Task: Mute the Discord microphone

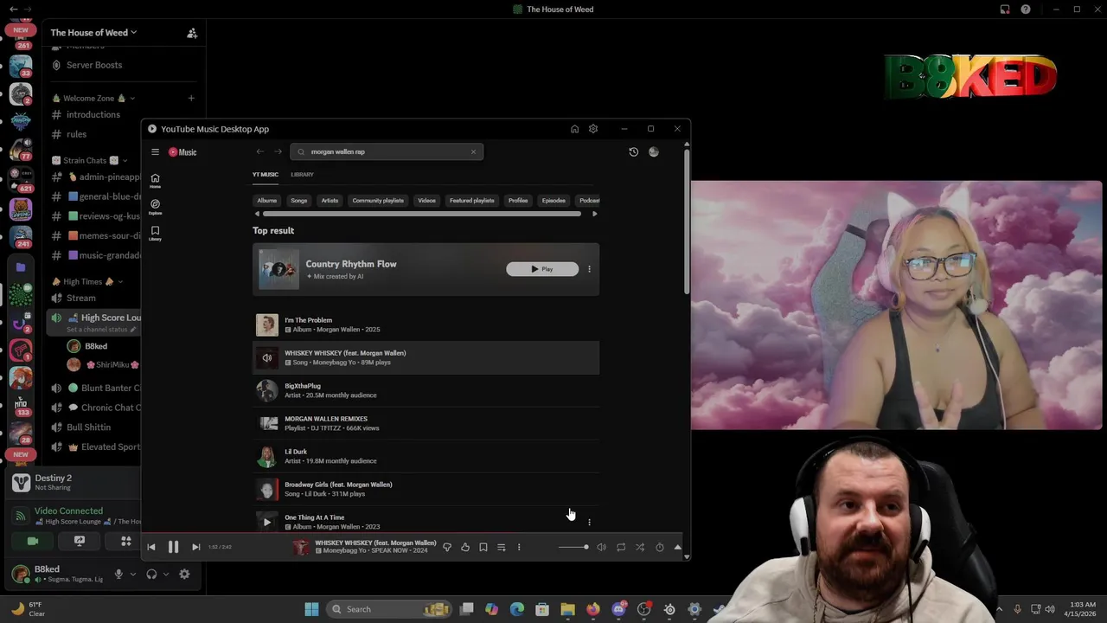Action: pyautogui.click(x=118, y=574)
